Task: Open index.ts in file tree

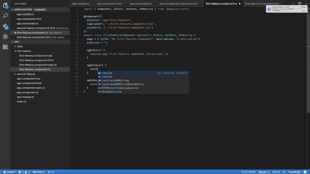Action: click(40, 101)
